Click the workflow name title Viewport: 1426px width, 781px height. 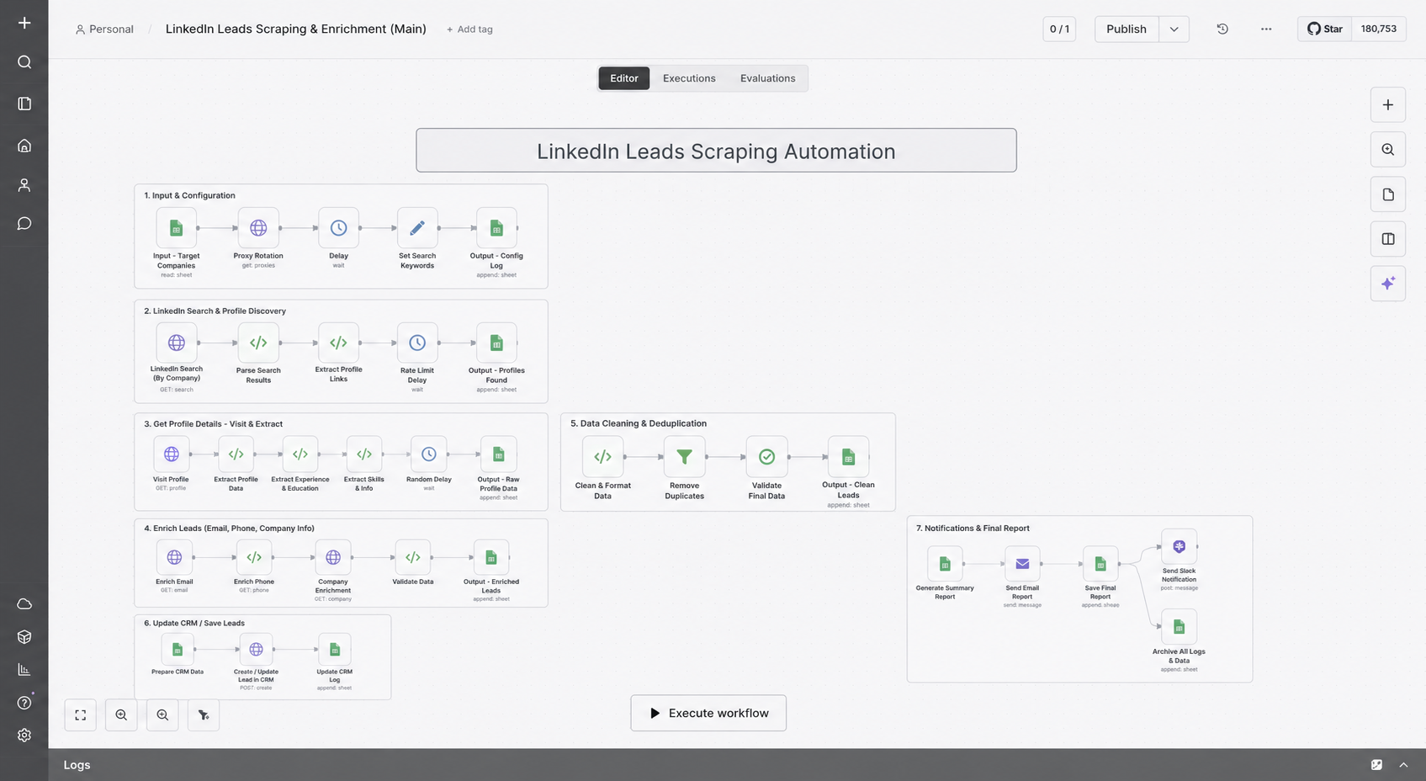(296, 29)
